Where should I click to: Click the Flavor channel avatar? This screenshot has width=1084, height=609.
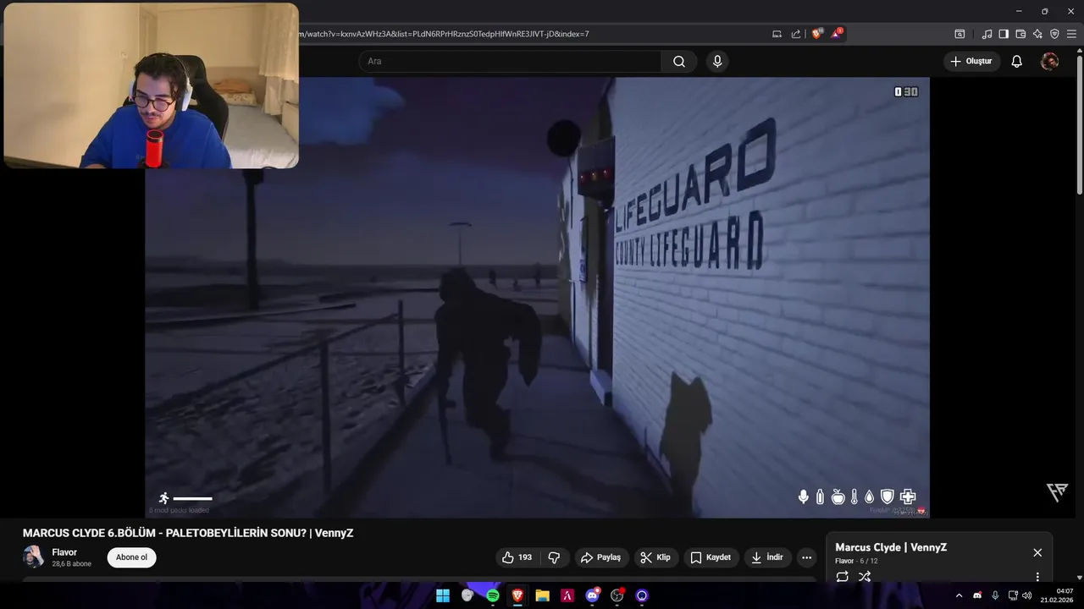tap(34, 557)
